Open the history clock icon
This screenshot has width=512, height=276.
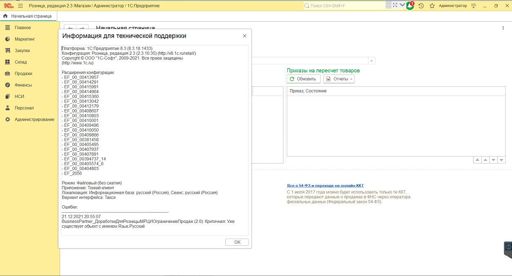point(421,6)
